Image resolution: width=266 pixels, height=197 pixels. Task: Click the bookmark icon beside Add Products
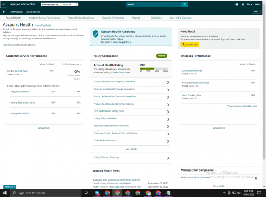pyautogui.click(x=4, y=12)
